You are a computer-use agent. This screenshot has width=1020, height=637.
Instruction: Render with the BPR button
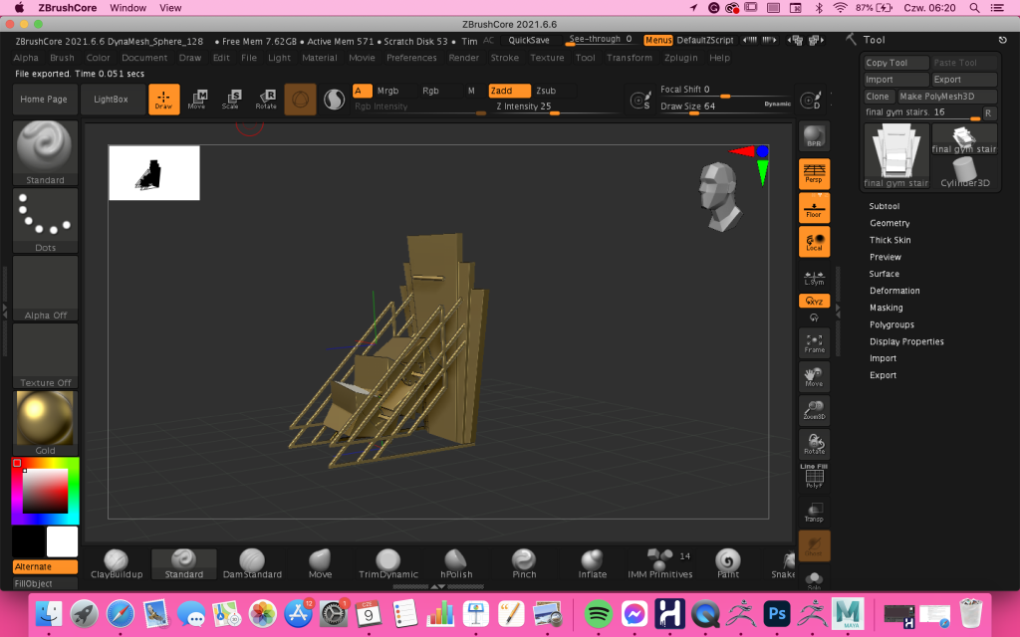(x=814, y=137)
